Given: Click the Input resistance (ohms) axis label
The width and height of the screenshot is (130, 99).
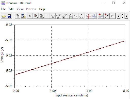Looking at the screenshot, I should click(x=72, y=95).
